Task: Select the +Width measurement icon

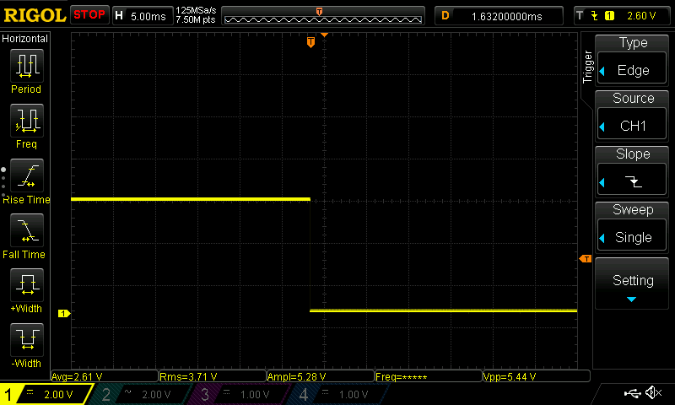Action: pyautogui.click(x=26, y=286)
